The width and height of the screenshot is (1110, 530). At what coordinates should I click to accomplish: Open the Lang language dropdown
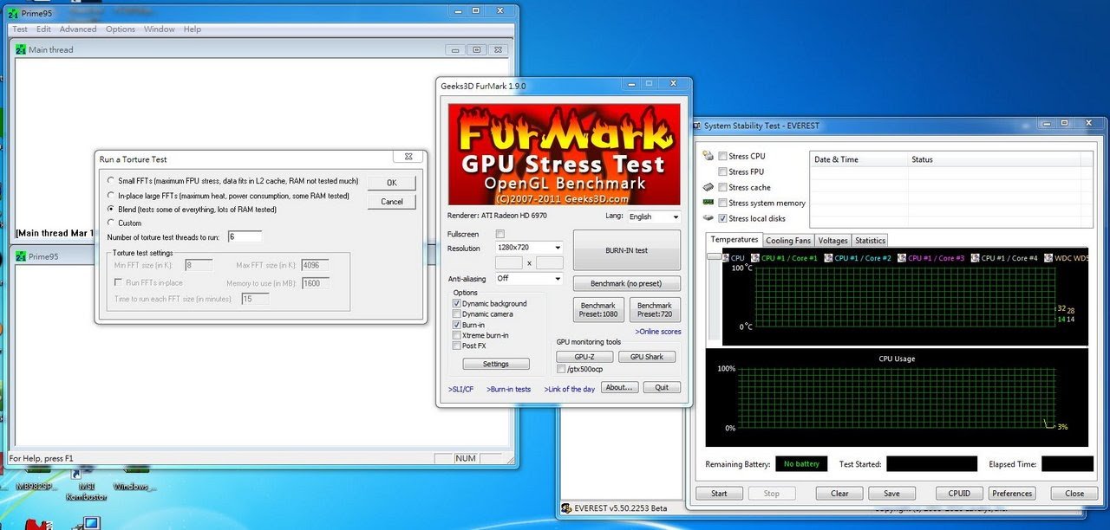[x=654, y=217]
